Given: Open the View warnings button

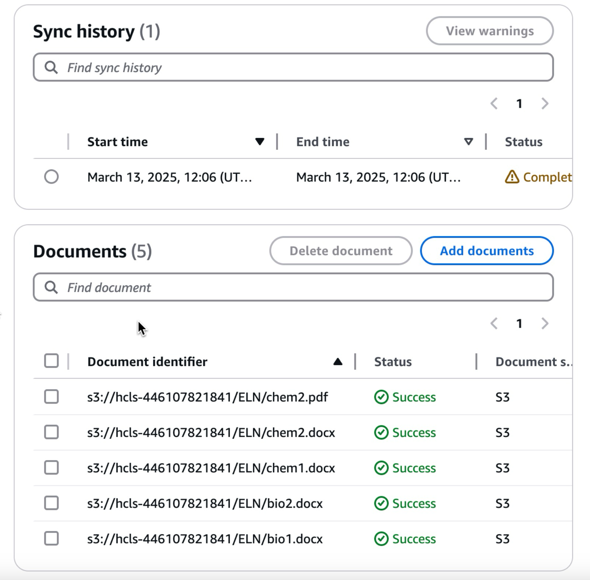Looking at the screenshot, I should coord(489,31).
